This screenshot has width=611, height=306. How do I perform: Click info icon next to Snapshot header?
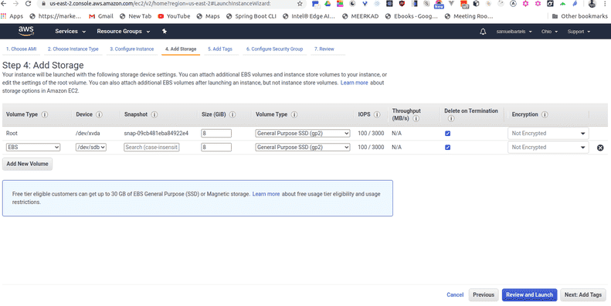154,114
